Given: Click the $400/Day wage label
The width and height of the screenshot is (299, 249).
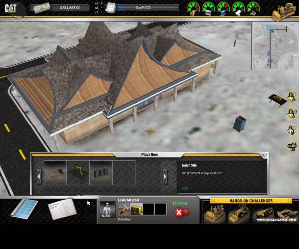Looking at the screenshot, I should (x=180, y=203).
